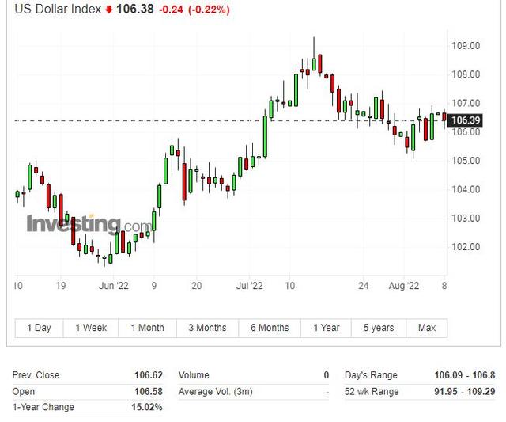Click the Prev. Close label

(x=36, y=375)
